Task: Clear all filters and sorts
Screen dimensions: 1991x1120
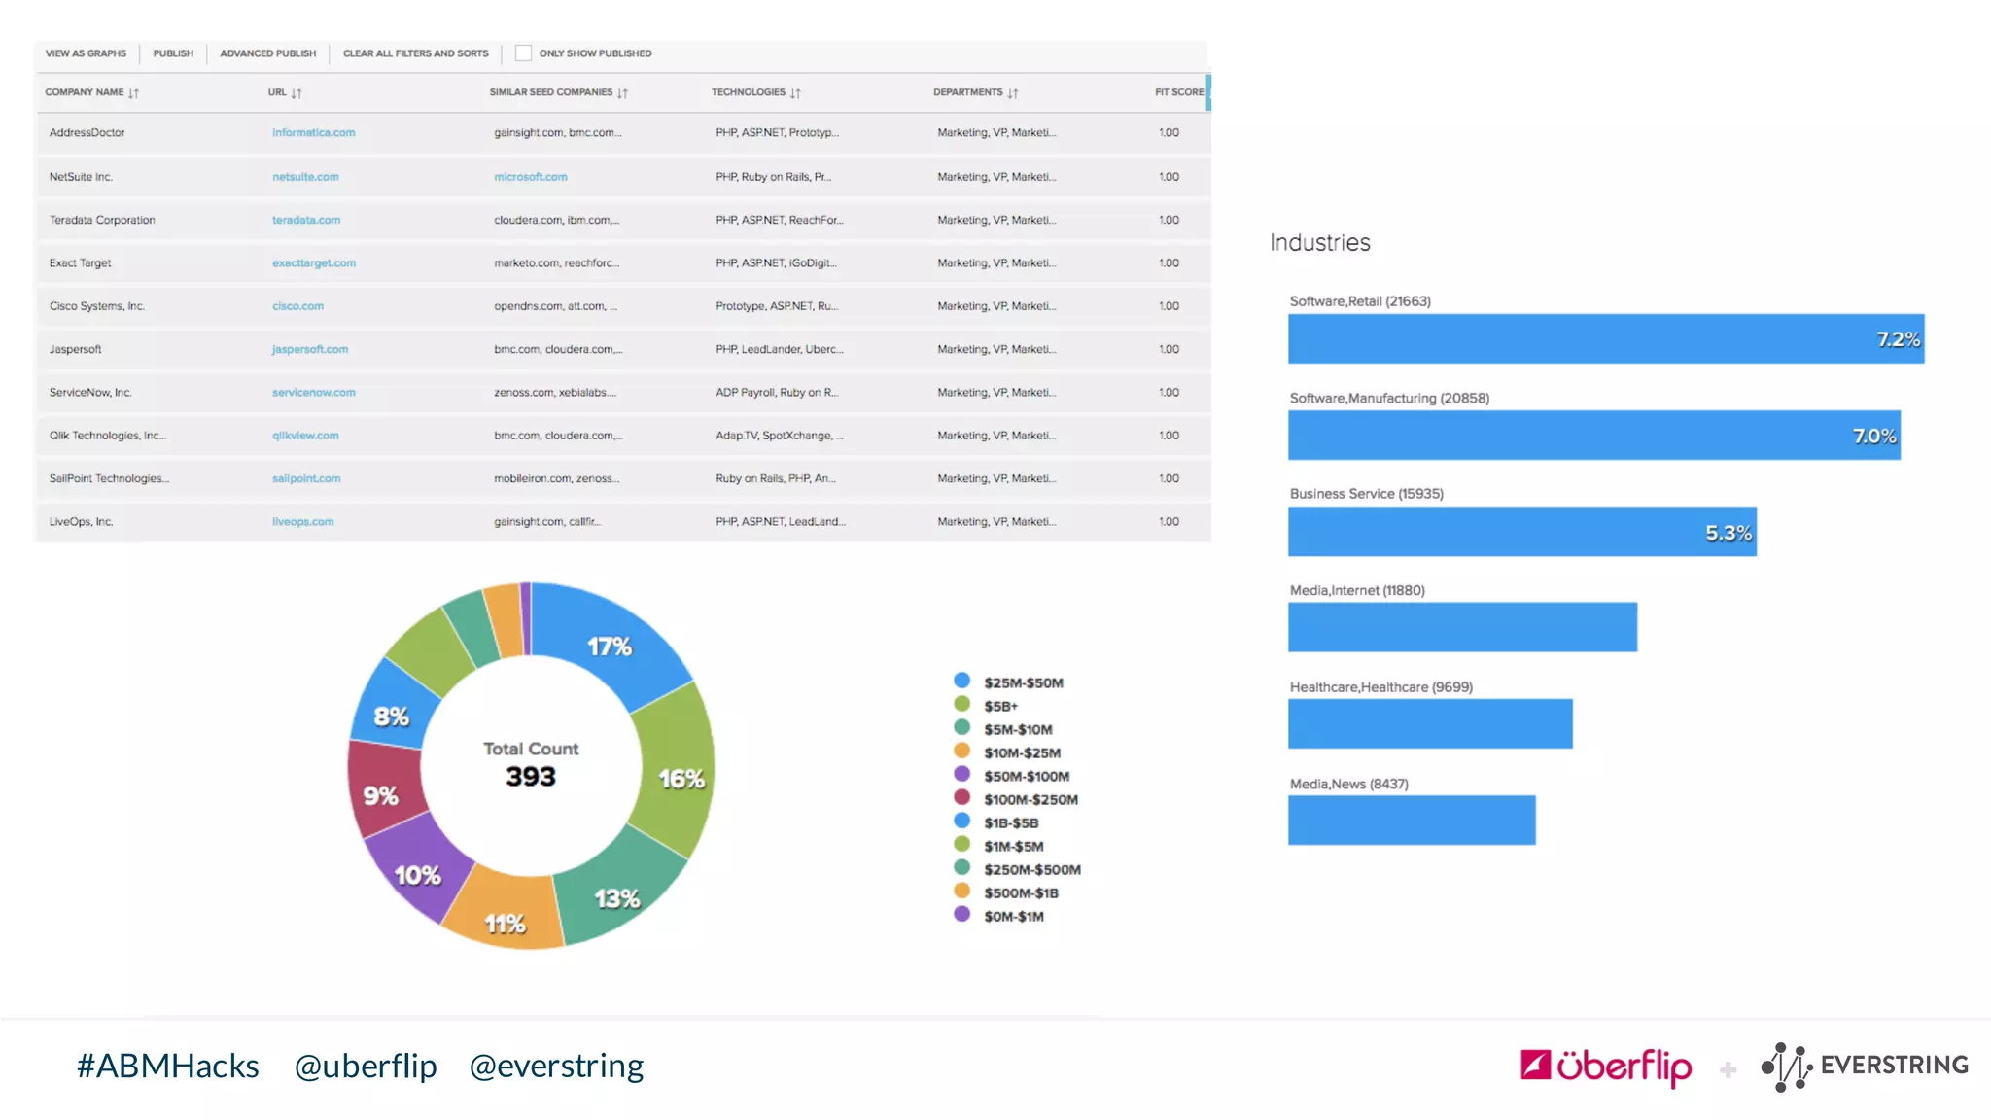Action: (x=415, y=53)
